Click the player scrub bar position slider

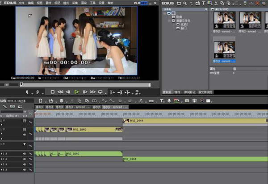click(x=21, y=84)
